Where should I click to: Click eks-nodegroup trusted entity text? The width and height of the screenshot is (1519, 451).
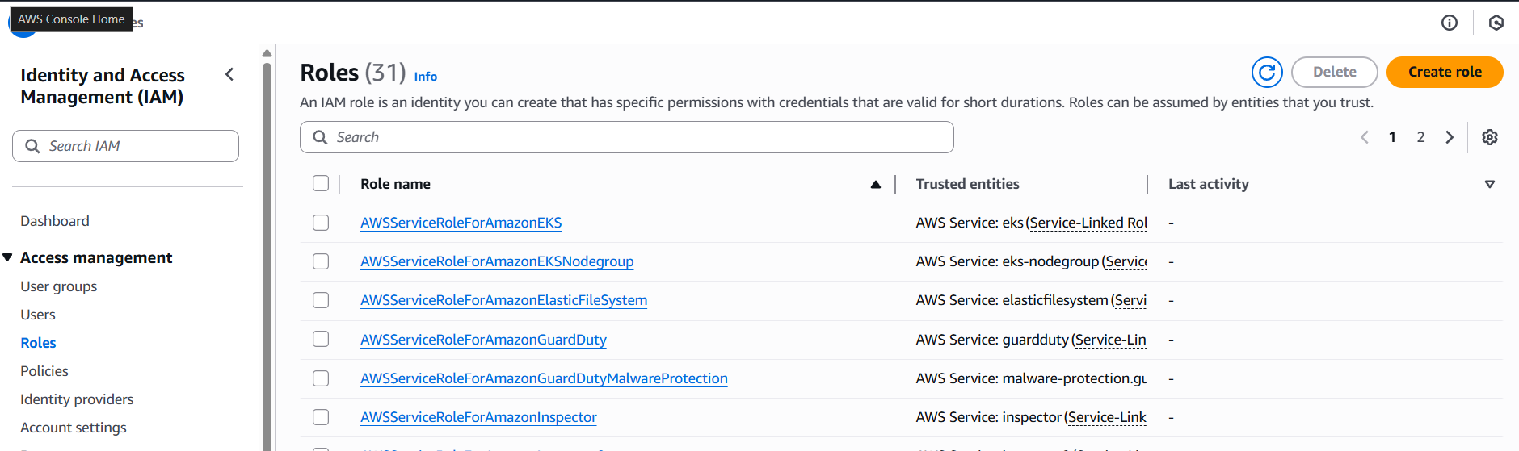click(x=1031, y=261)
